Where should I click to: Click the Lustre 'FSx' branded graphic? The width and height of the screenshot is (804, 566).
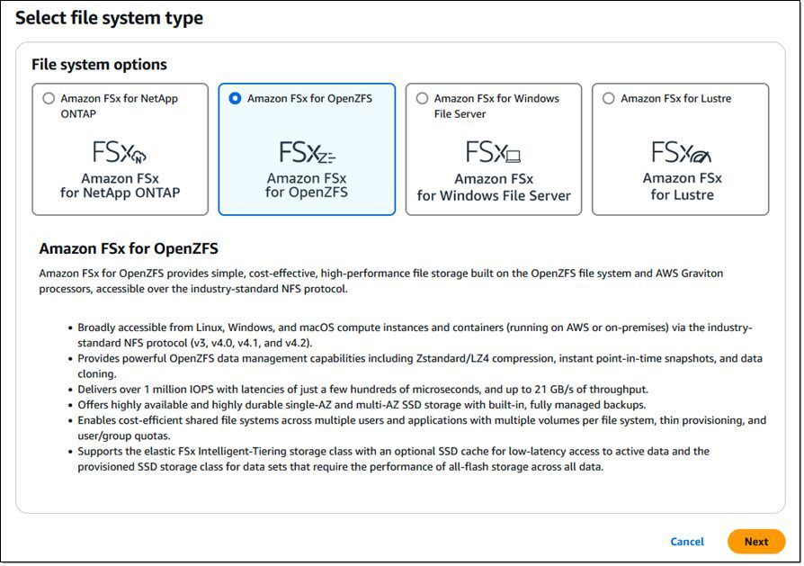(680, 155)
